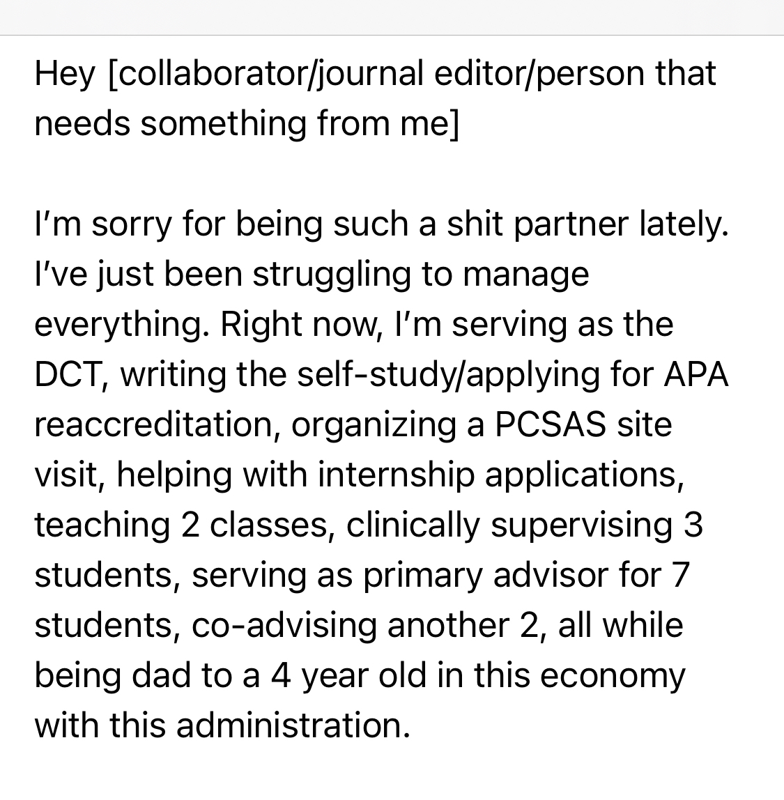The image size is (784, 800).
Task: Click the acronym "PCSAS"
Action: 551,425
